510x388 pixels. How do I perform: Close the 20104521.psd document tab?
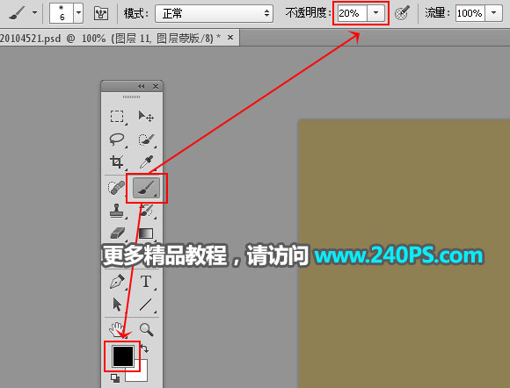pos(230,38)
